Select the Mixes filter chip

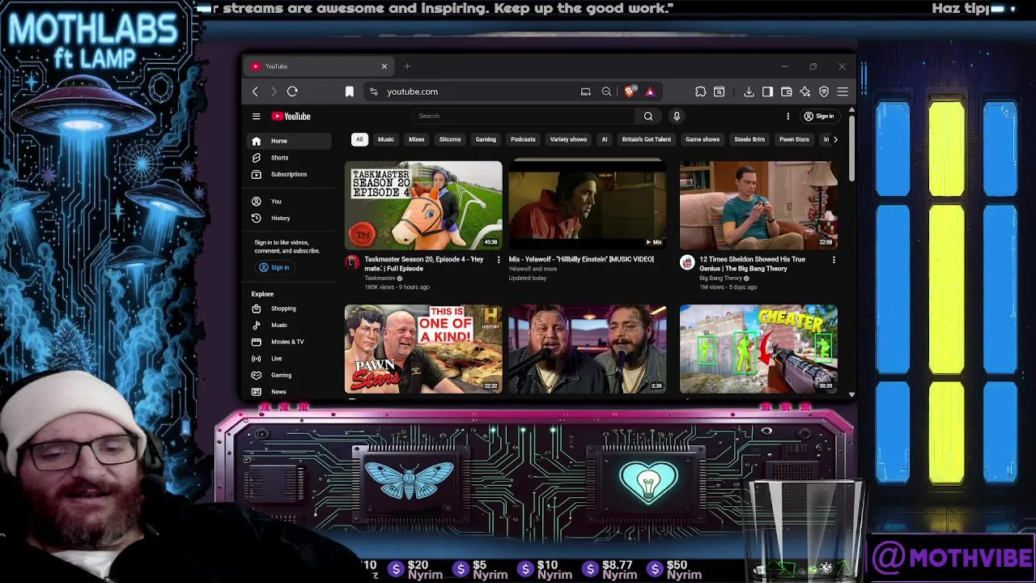(x=417, y=139)
